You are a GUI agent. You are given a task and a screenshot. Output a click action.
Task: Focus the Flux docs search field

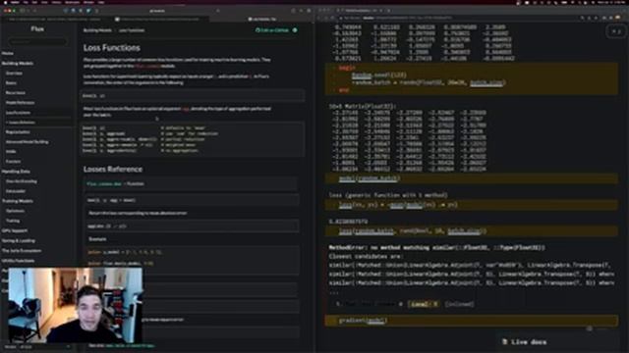click(x=37, y=41)
